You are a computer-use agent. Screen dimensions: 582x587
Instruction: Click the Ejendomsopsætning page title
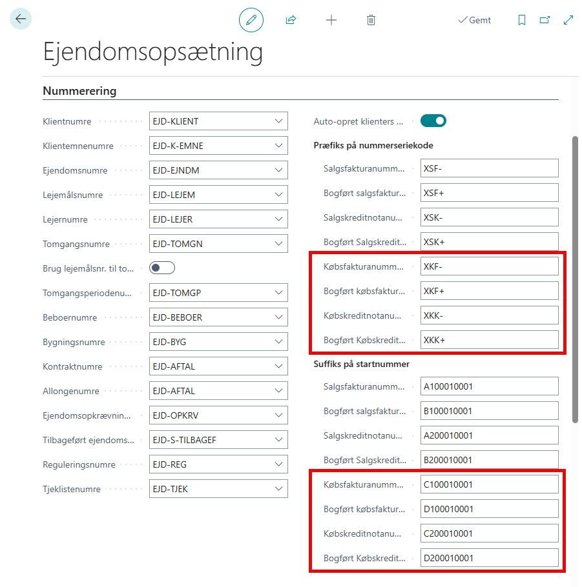[x=152, y=52]
